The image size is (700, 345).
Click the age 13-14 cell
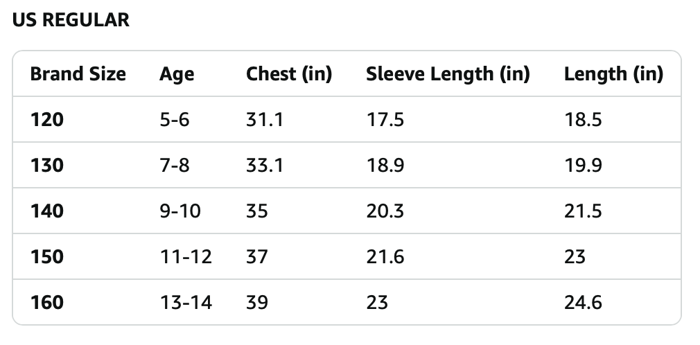186,302
